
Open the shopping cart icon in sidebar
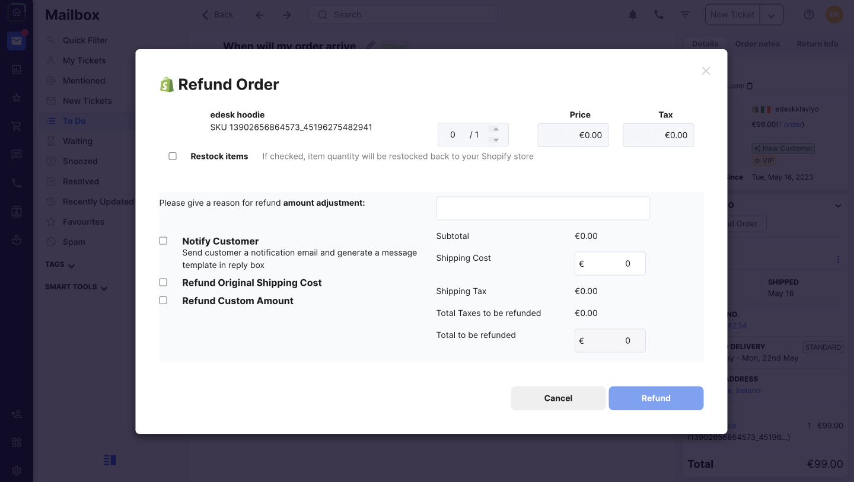click(17, 126)
